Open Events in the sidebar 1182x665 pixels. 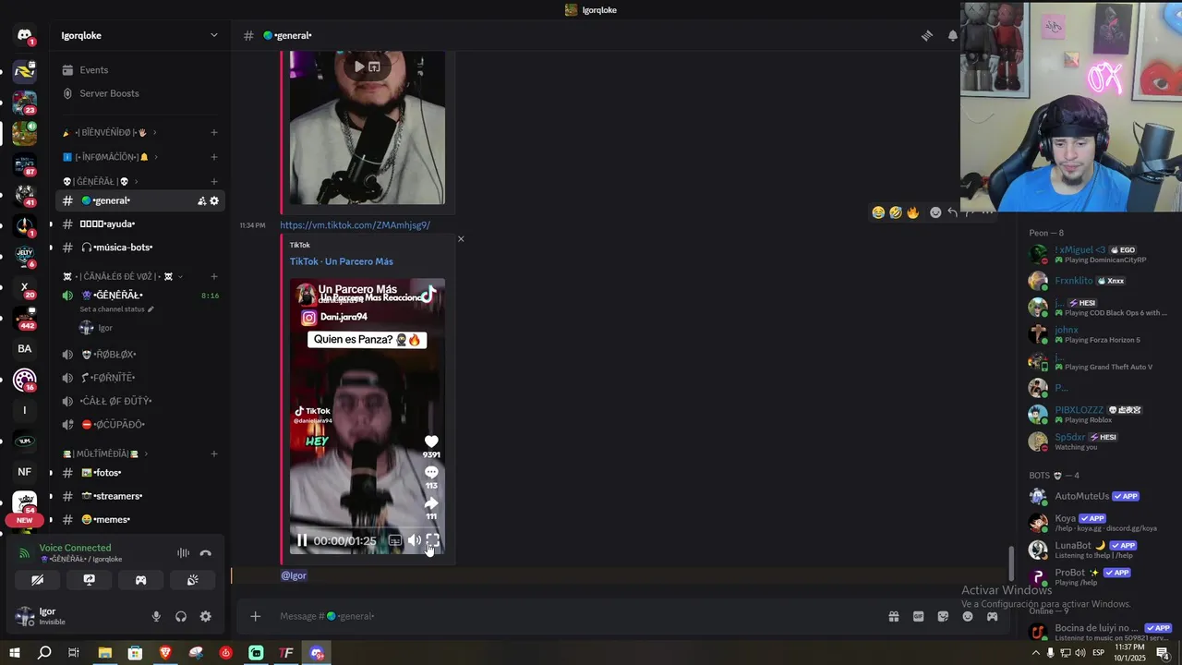point(139,70)
